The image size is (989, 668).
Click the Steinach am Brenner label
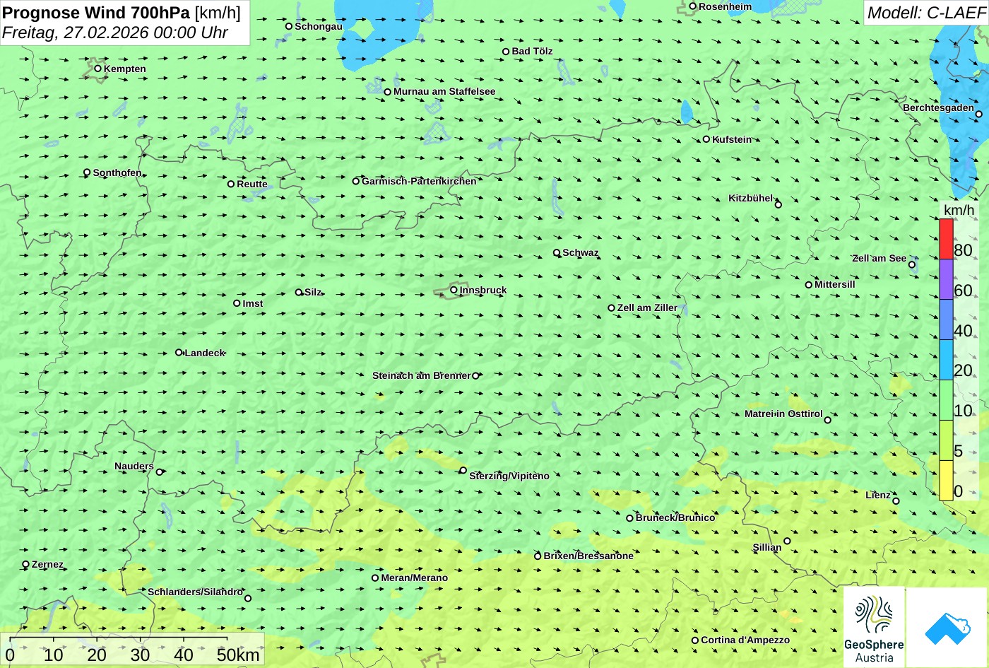pos(421,375)
